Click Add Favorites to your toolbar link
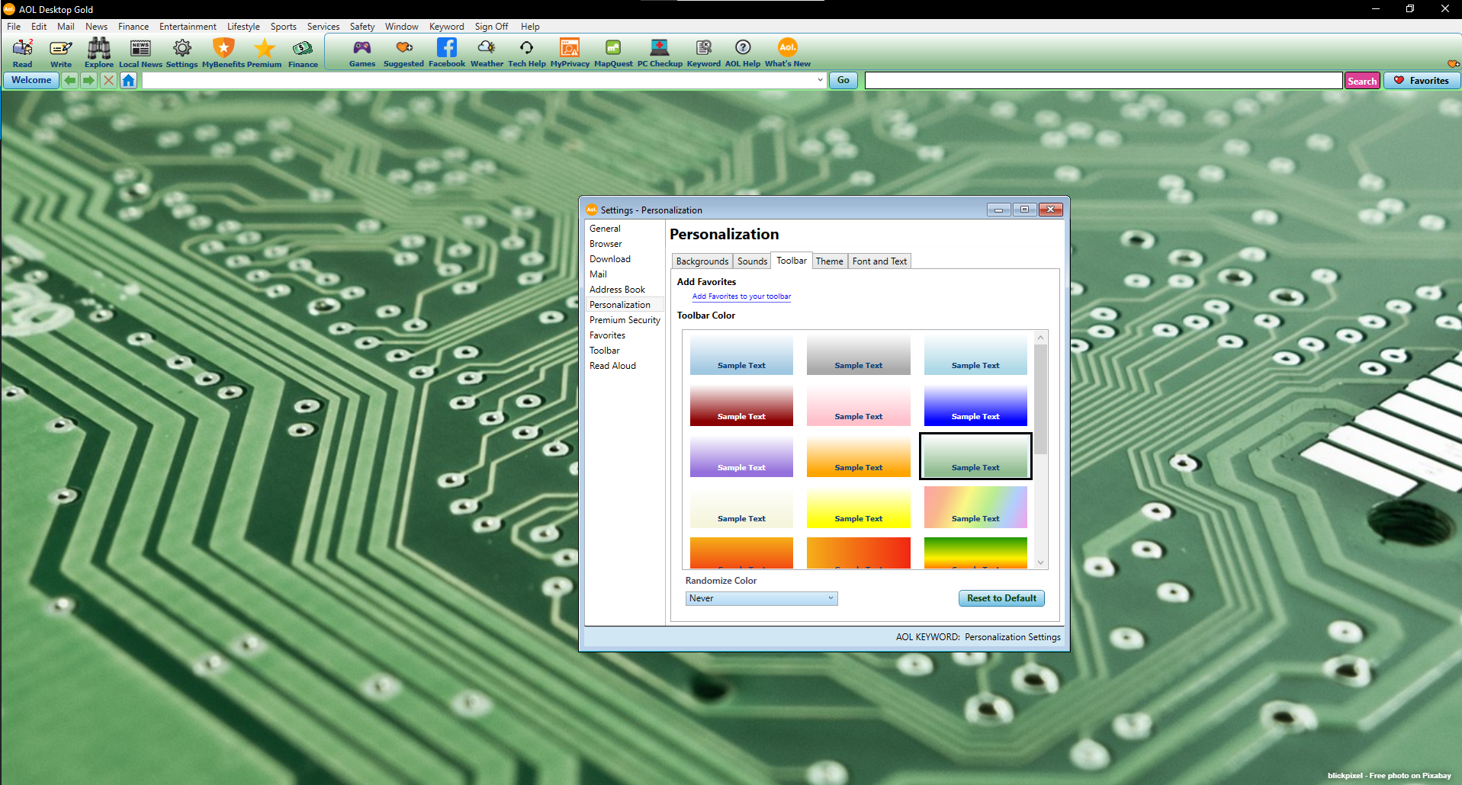This screenshot has height=785, width=1462. [741, 296]
